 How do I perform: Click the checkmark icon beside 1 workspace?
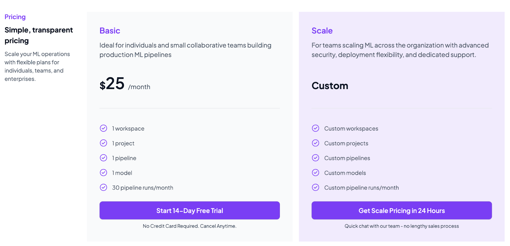coord(104,128)
